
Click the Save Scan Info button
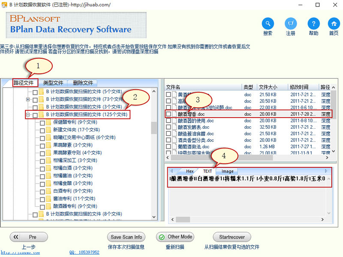pos(126,237)
